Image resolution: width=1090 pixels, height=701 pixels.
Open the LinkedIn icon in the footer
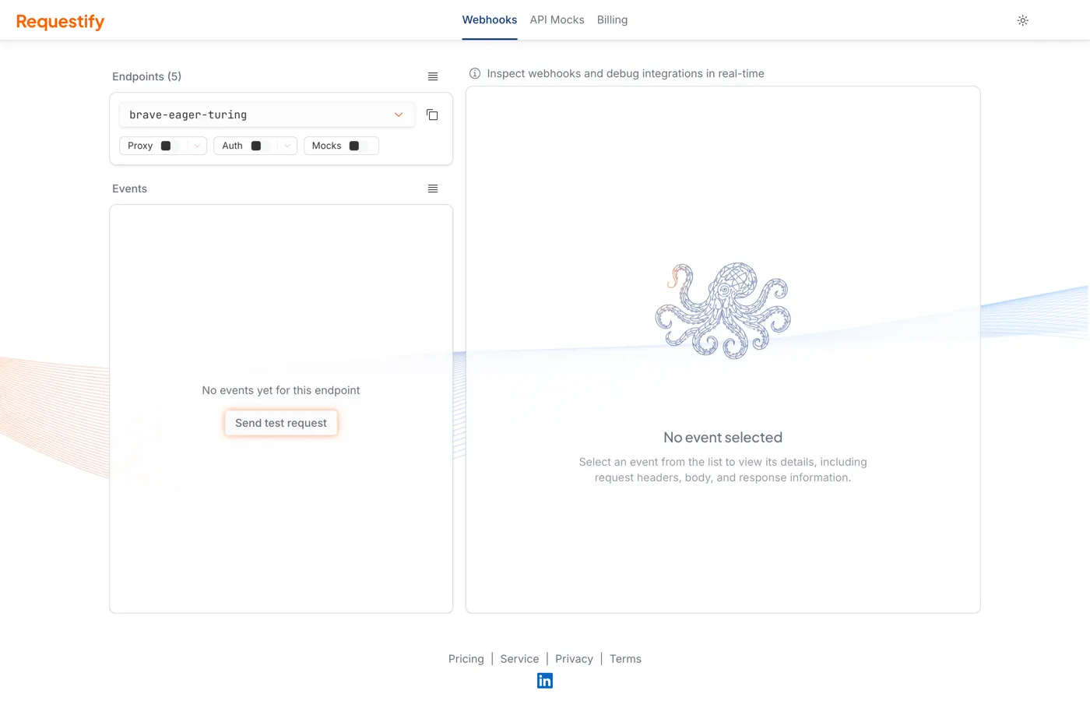[x=545, y=681]
